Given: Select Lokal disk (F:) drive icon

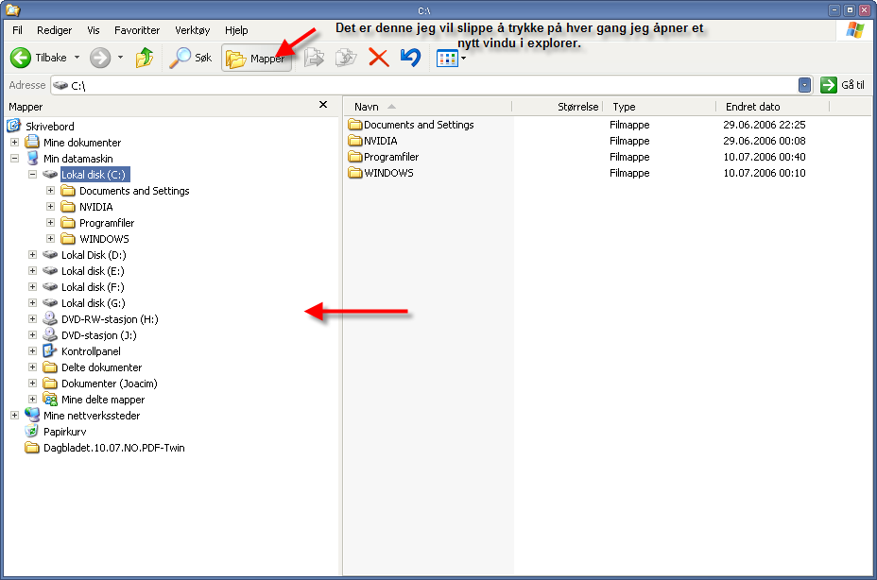Looking at the screenshot, I should [50, 287].
